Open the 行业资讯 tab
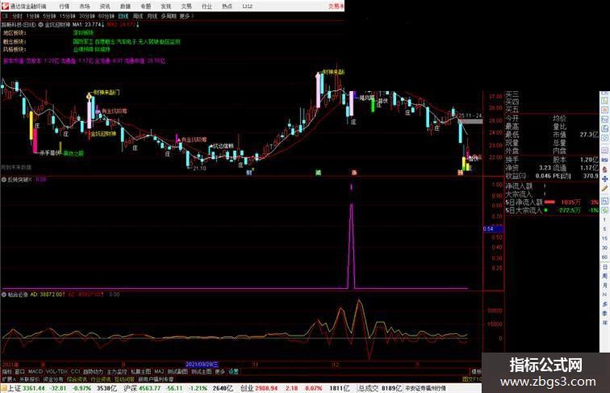The height and width of the screenshot is (393, 610). 101,379
